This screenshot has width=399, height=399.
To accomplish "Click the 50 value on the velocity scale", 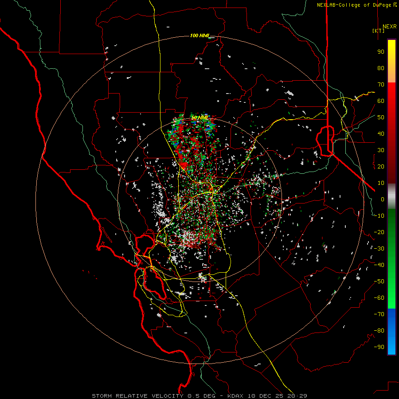I will pos(381,117).
